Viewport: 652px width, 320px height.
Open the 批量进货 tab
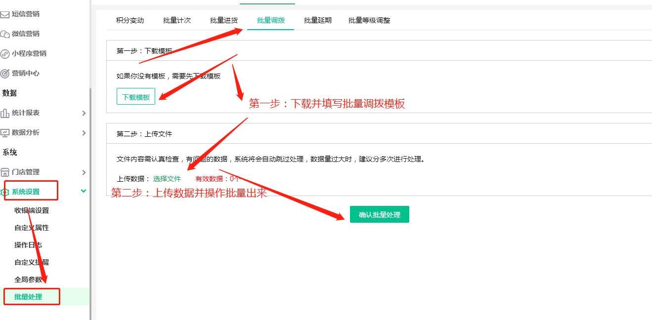point(224,20)
